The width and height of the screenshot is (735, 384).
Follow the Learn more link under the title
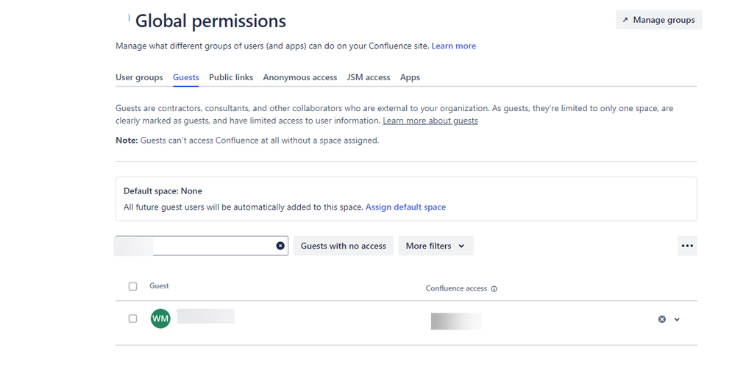(x=453, y=46)
